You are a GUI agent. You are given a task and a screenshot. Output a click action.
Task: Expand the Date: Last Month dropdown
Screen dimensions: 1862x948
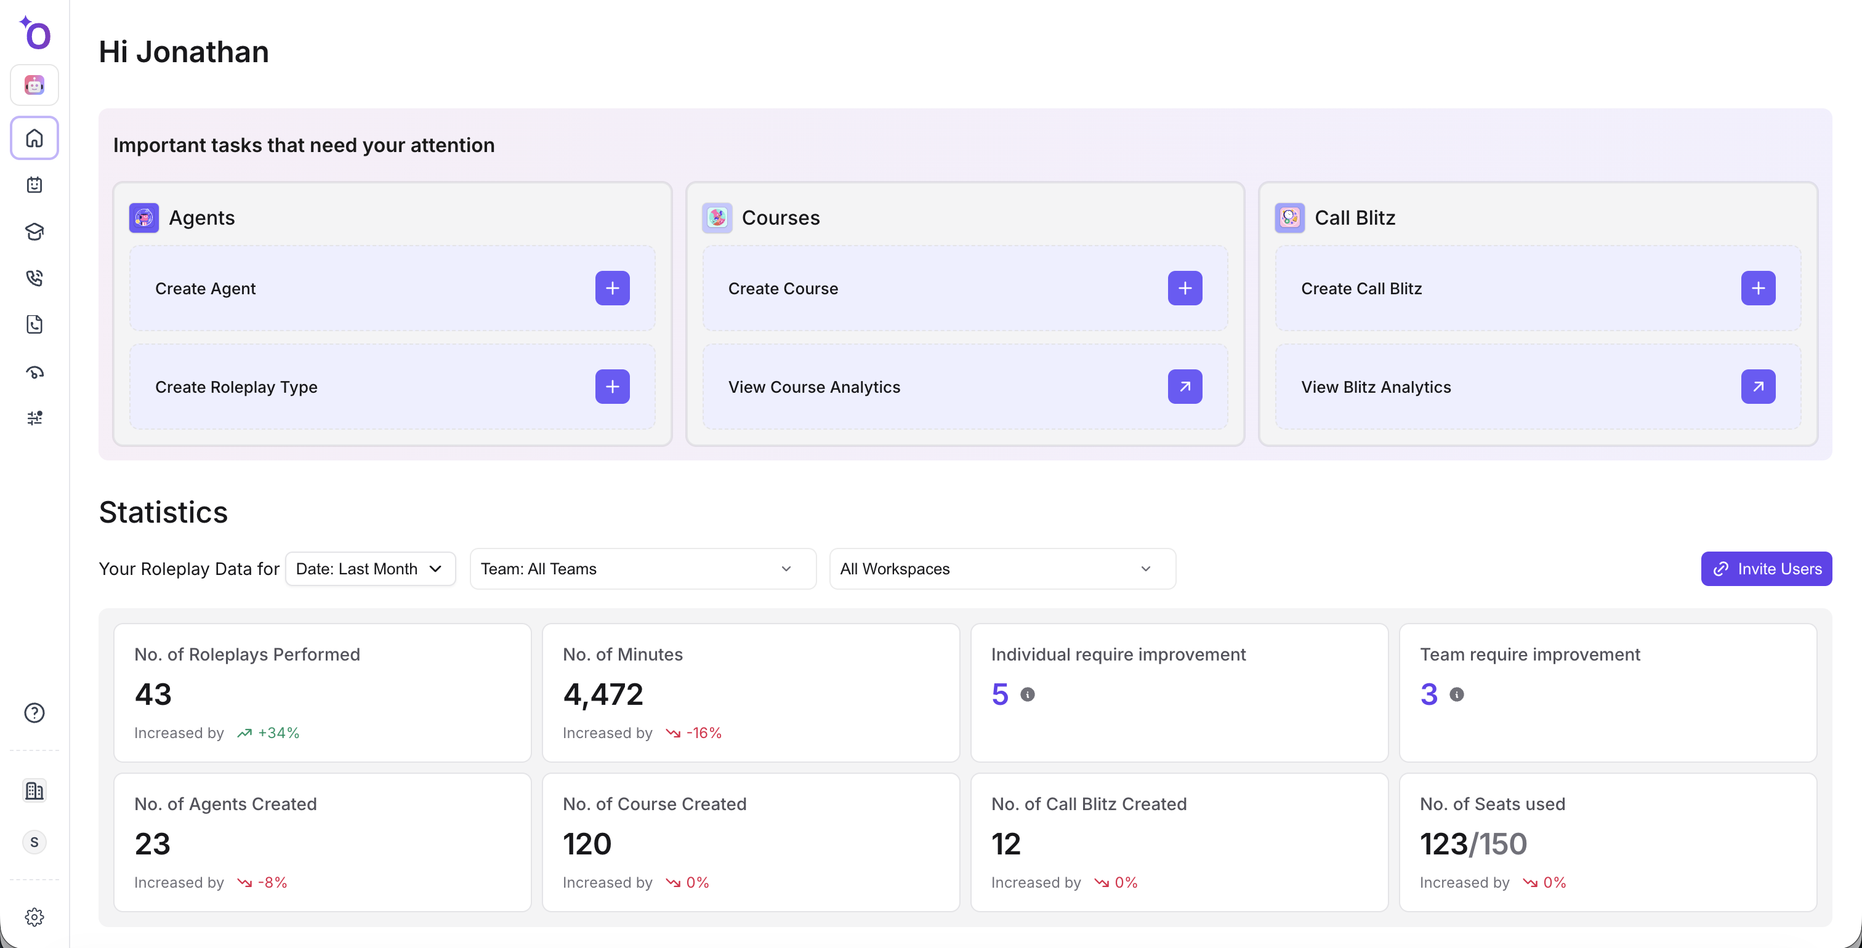(370, 569)
